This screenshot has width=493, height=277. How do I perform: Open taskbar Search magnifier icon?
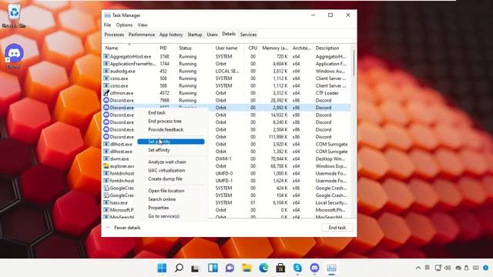point(179,268)
